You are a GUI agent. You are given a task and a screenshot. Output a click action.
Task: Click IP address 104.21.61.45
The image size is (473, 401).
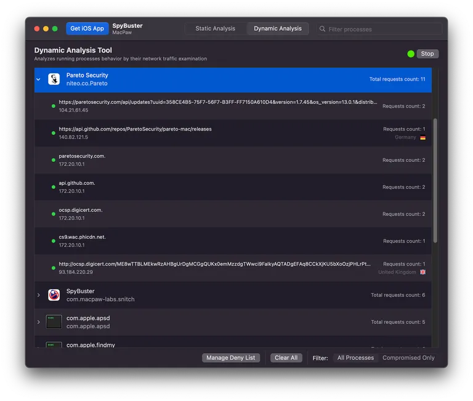click(x=73, y=110)
